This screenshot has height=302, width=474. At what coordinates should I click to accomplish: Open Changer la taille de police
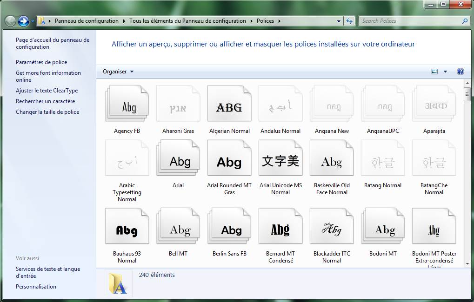pos(47,112)
